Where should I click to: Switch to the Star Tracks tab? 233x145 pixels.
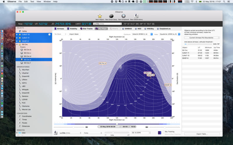tap(86, 29)
